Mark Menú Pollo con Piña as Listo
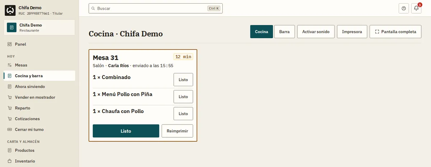The width and height of the screenshot is (431, 167). point(183,97)
